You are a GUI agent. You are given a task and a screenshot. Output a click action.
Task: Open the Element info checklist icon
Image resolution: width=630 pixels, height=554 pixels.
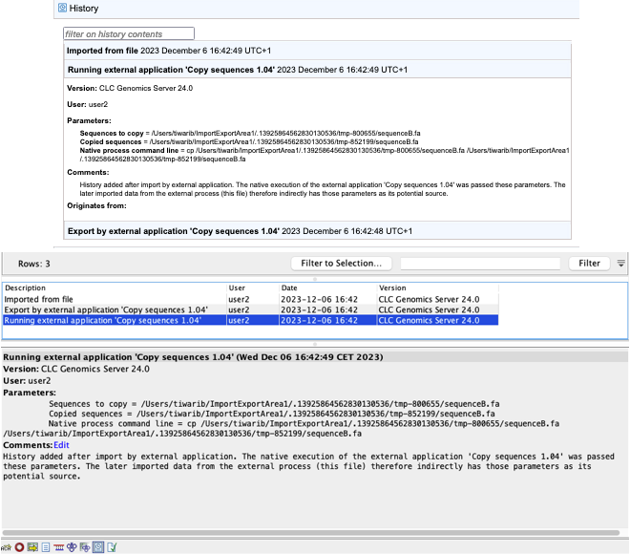pos(111,547)
